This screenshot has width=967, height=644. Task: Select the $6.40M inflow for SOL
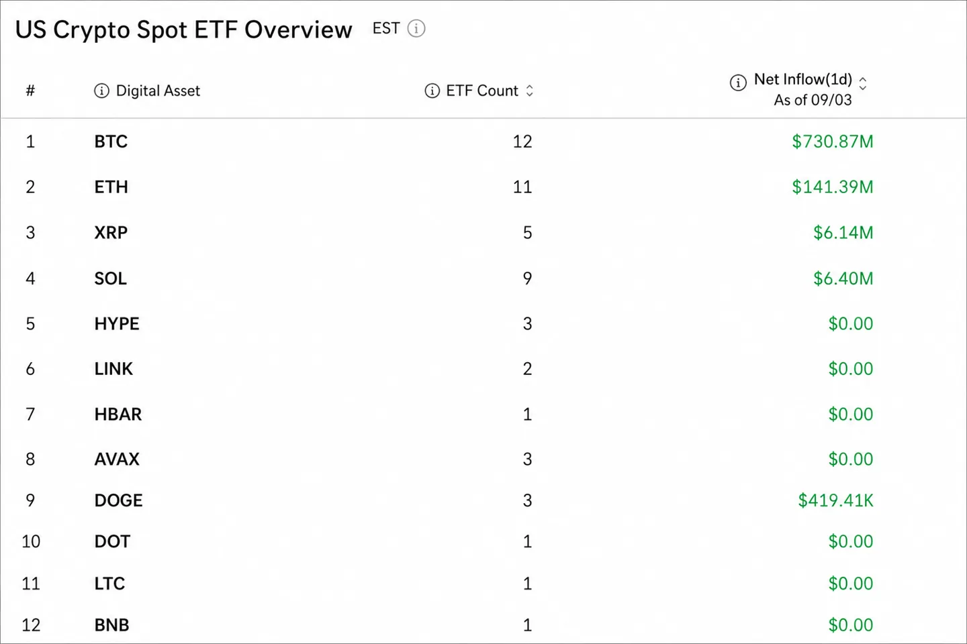[x=843, y=278]
